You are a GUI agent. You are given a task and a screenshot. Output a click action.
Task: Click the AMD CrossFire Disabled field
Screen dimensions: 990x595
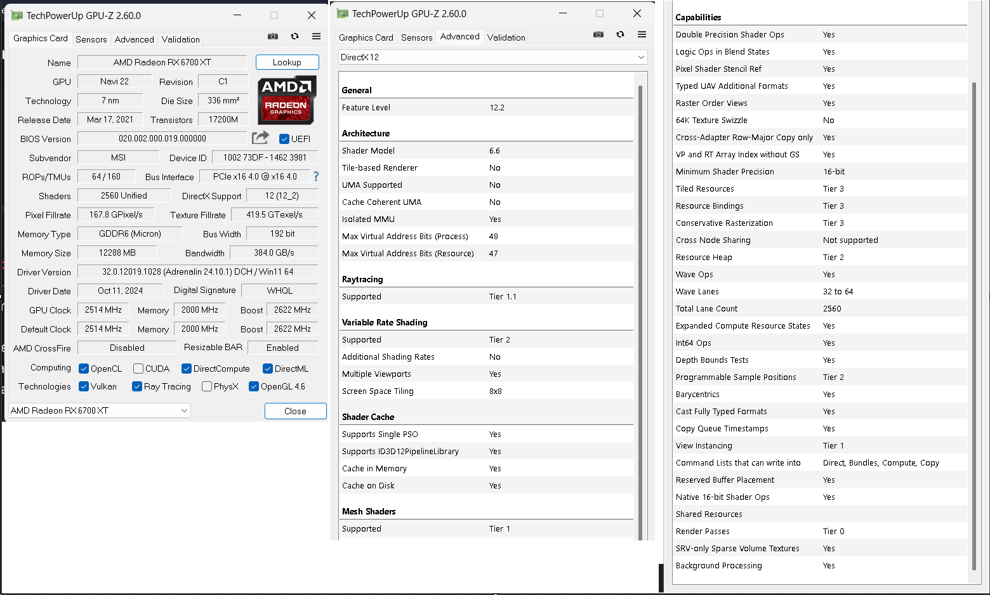127,348
